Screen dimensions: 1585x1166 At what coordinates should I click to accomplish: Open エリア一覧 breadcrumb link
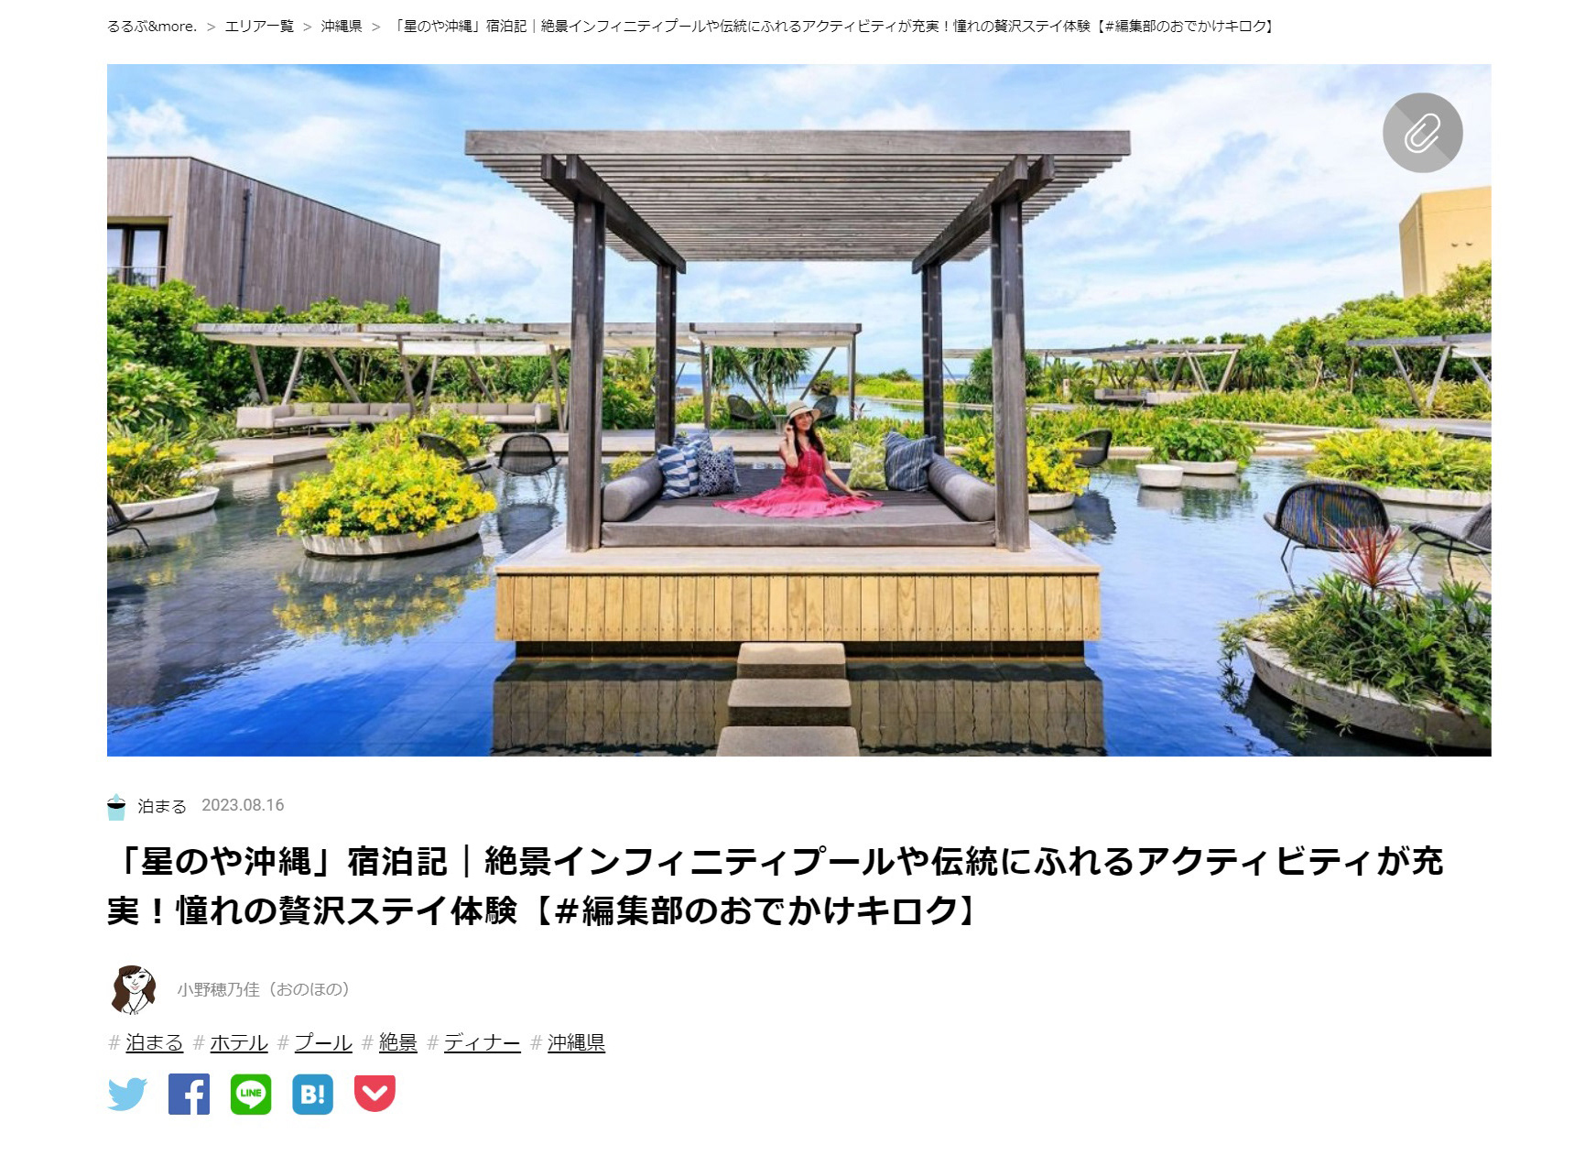tap(259, 27)
